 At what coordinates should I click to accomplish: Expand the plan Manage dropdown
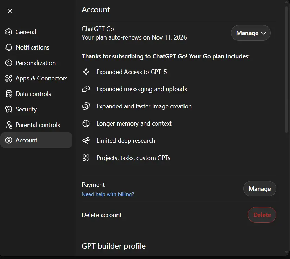coord(250,33)
